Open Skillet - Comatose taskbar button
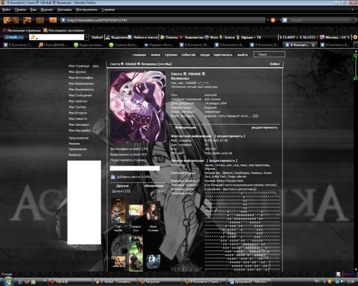The height and width of the screenshot is (286, 358). click(116, 282)
